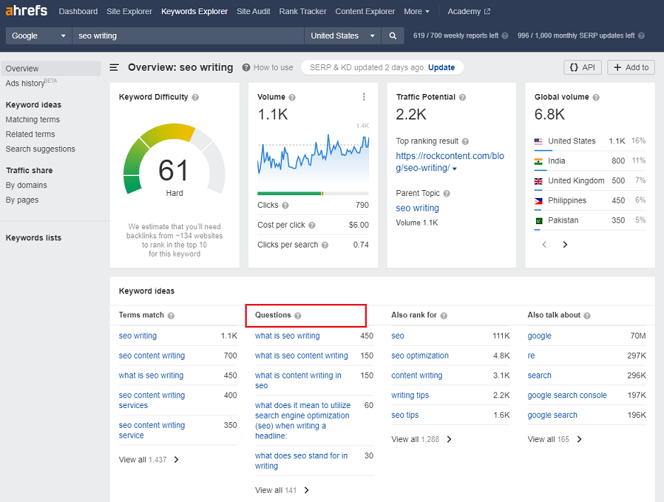Open Volume card three-dot options menu

[364, 97]
